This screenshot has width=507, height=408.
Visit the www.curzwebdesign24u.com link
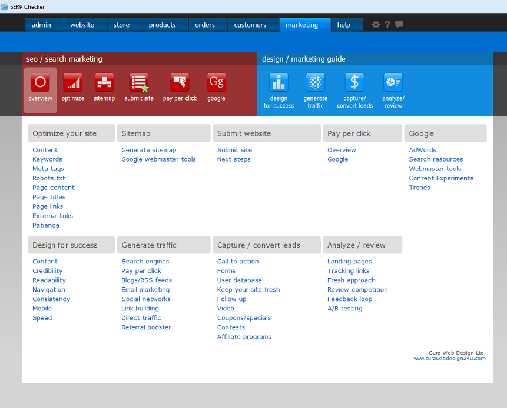tap(449, 358)
